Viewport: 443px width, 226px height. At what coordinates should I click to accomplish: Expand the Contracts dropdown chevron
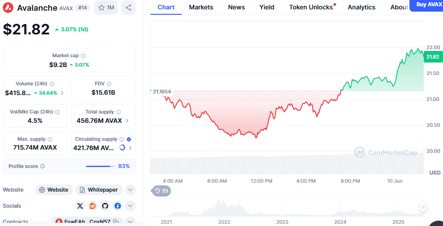[x=130, y=222]
